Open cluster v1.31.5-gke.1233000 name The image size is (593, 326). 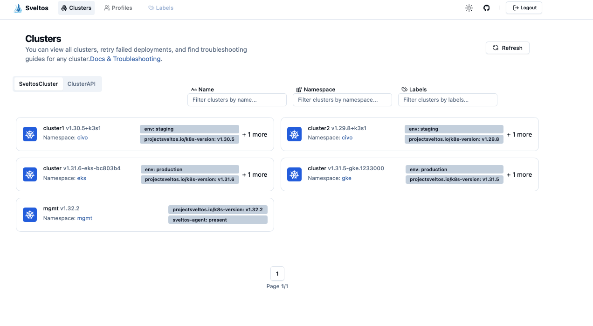pyautogui.click(x=346, y=168)
